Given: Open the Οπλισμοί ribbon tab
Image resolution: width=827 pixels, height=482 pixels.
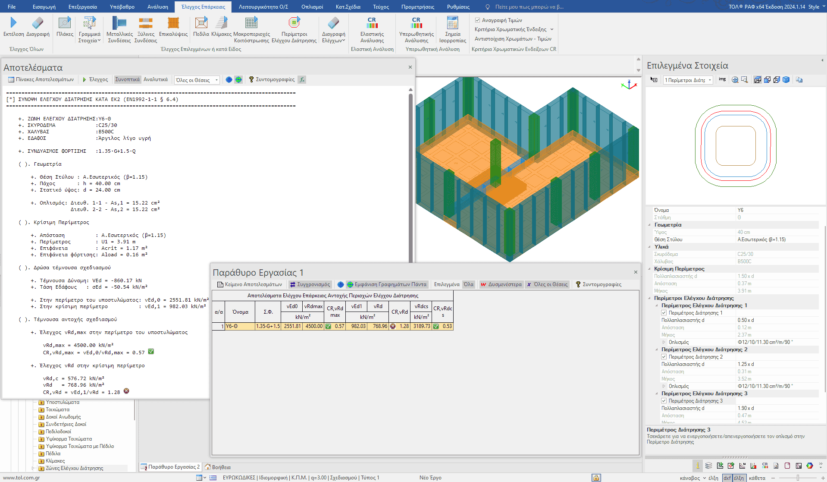Looking at the screenshot, I should pos(312,7).
